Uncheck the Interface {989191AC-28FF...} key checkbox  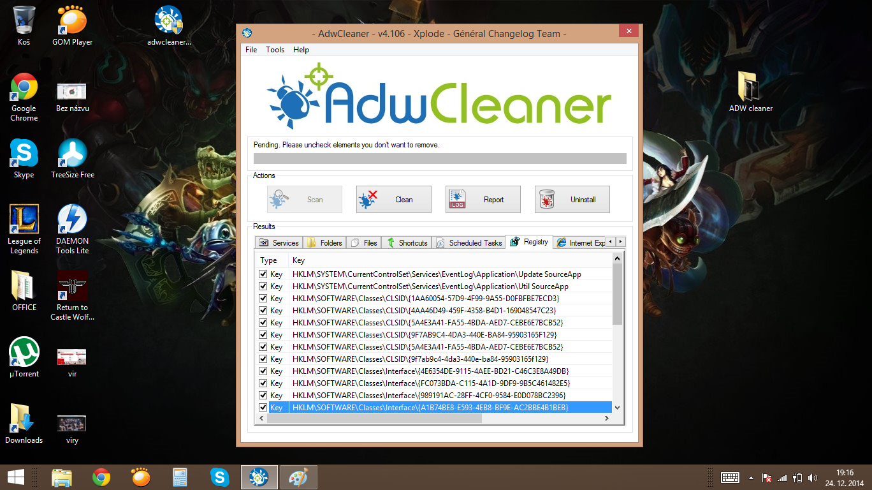[x=263, y=396]
